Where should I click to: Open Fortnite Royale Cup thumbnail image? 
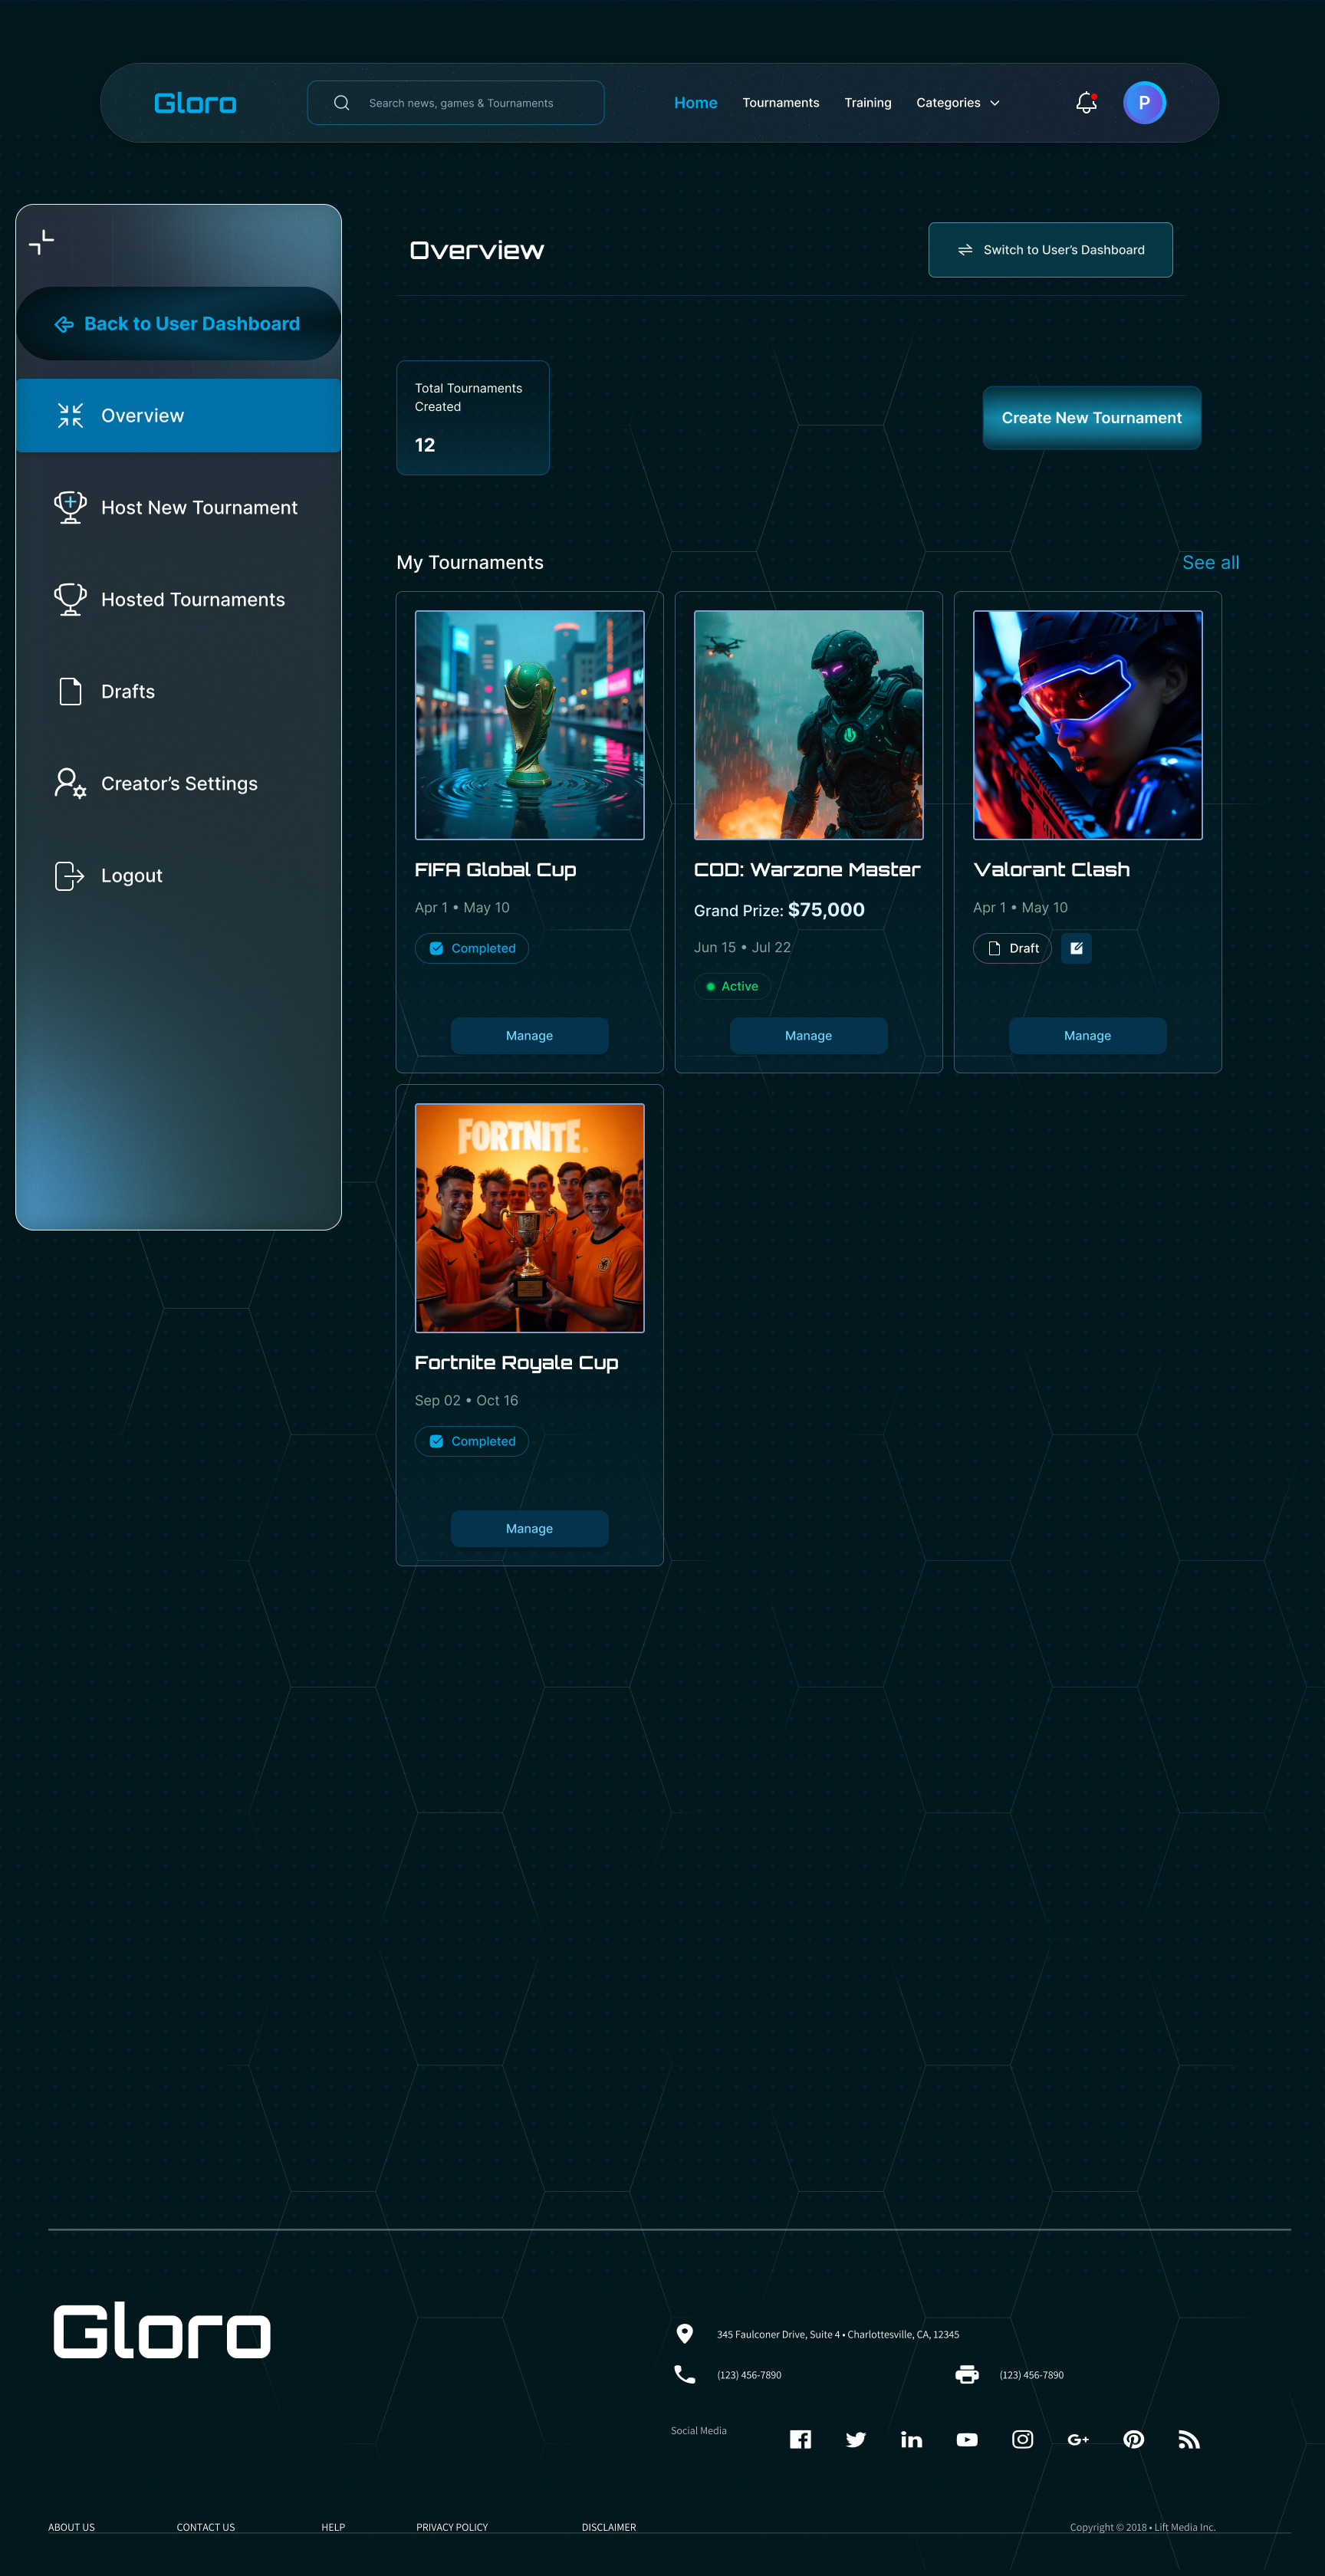pos(529,1218)
